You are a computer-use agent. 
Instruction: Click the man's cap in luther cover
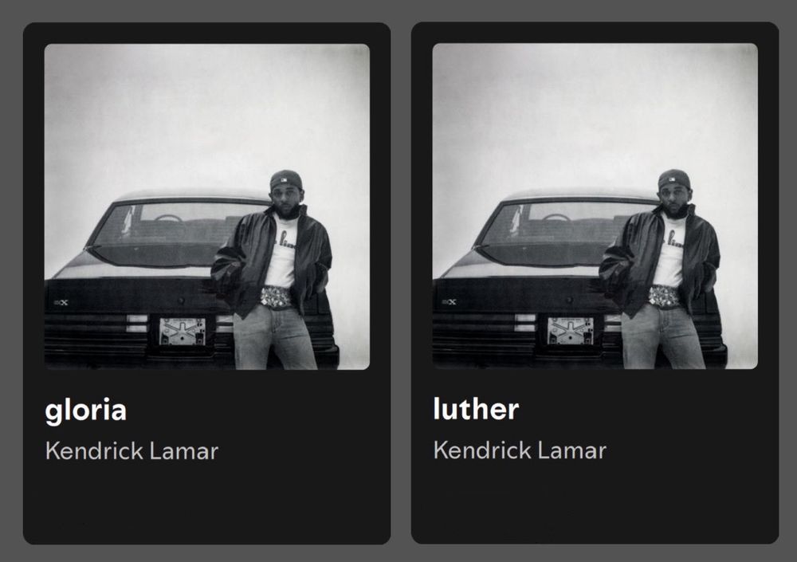pos(674,179)
